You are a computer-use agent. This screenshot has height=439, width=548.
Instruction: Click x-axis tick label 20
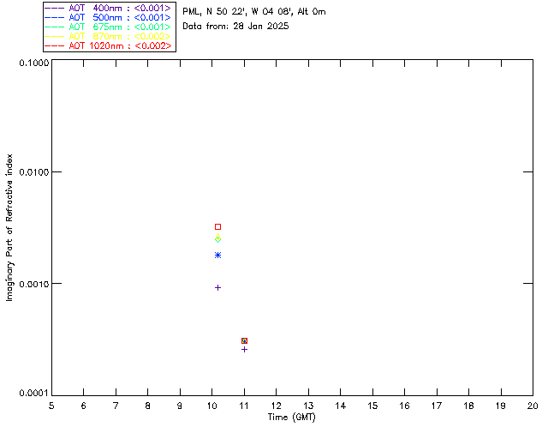click(x=533, y=406)
